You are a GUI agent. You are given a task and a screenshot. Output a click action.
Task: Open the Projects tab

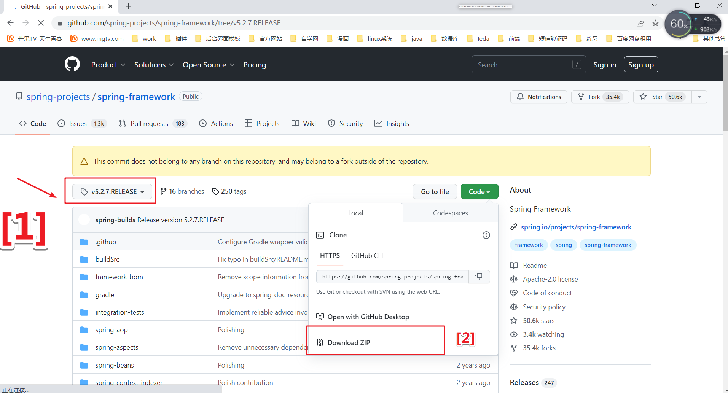click(262, 123)
